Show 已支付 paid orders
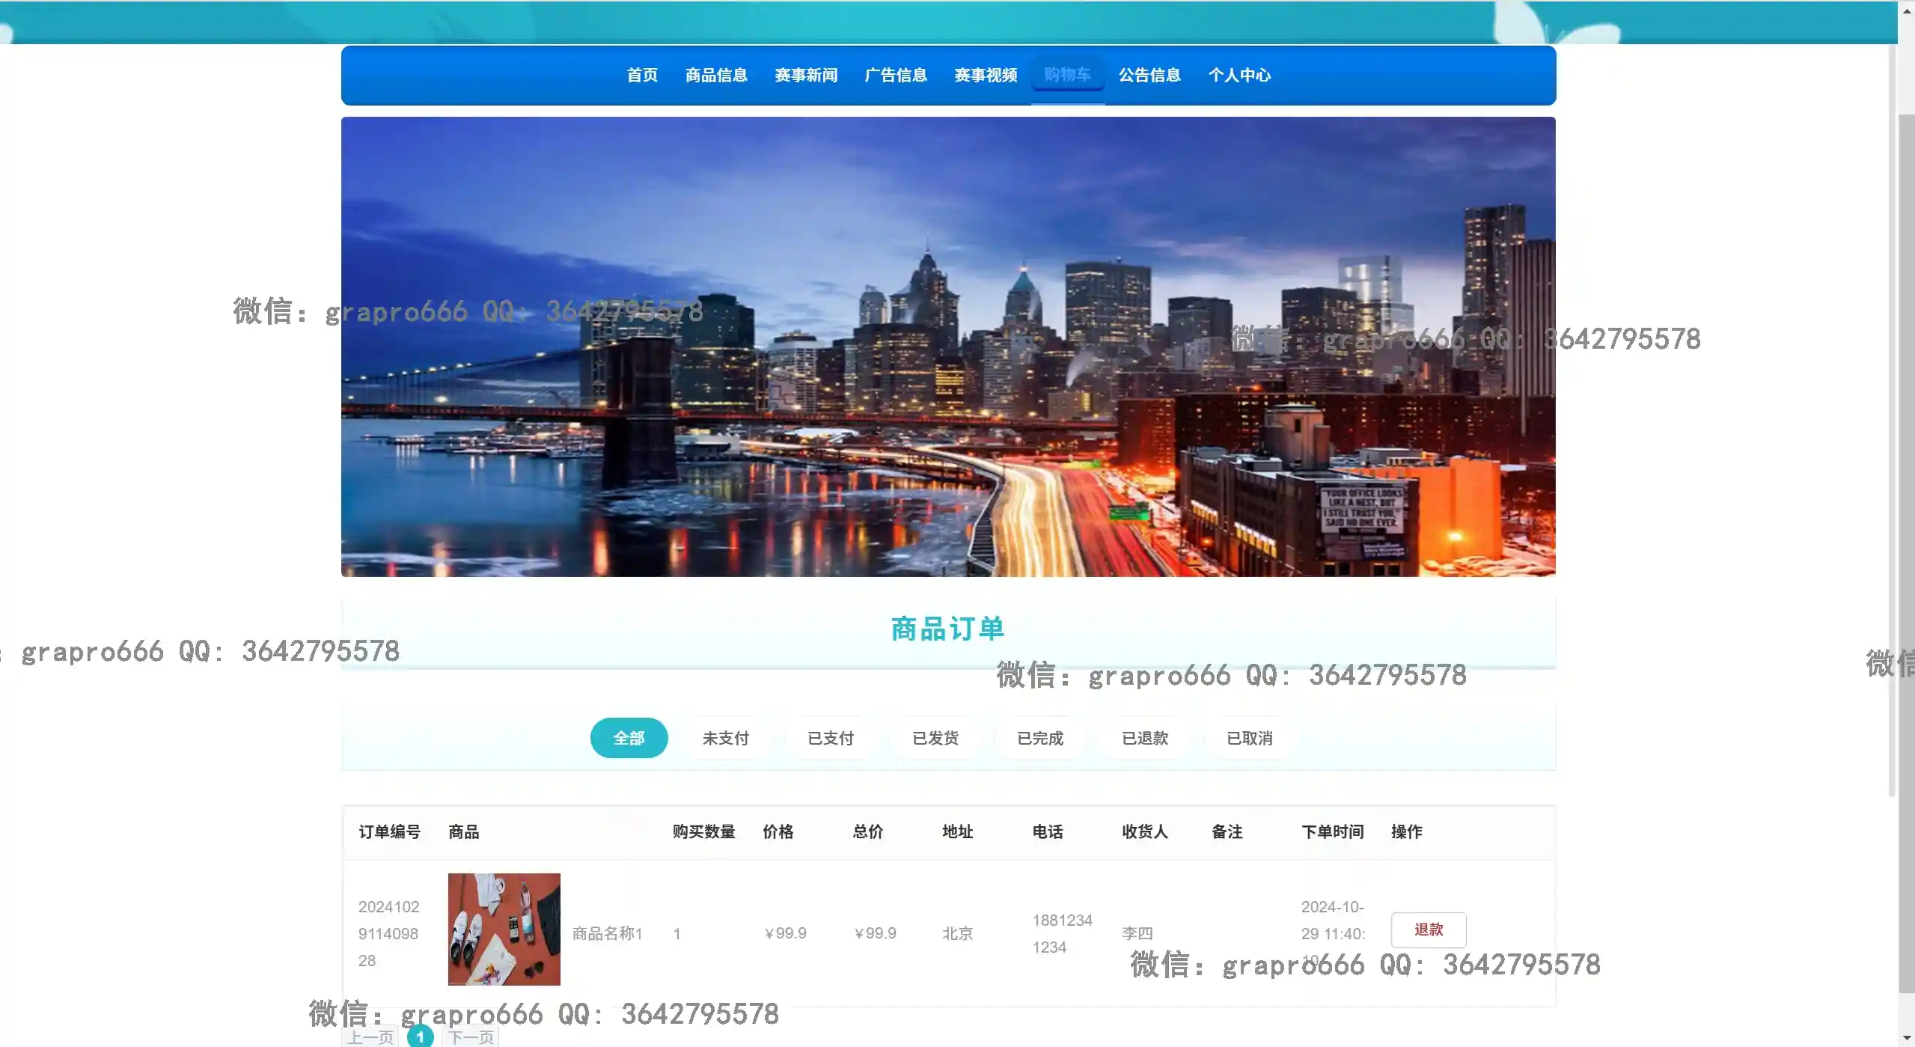Screen dimensions: 1915x1047 (830, 738)
